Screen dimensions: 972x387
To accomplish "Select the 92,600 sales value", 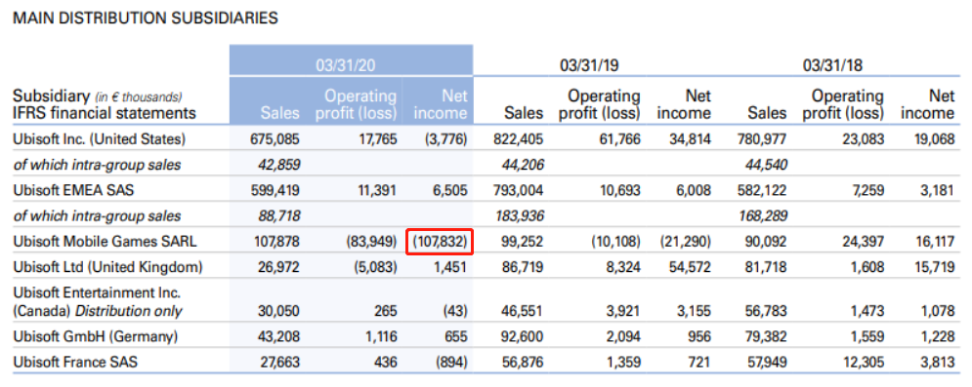I will point(522,336).
